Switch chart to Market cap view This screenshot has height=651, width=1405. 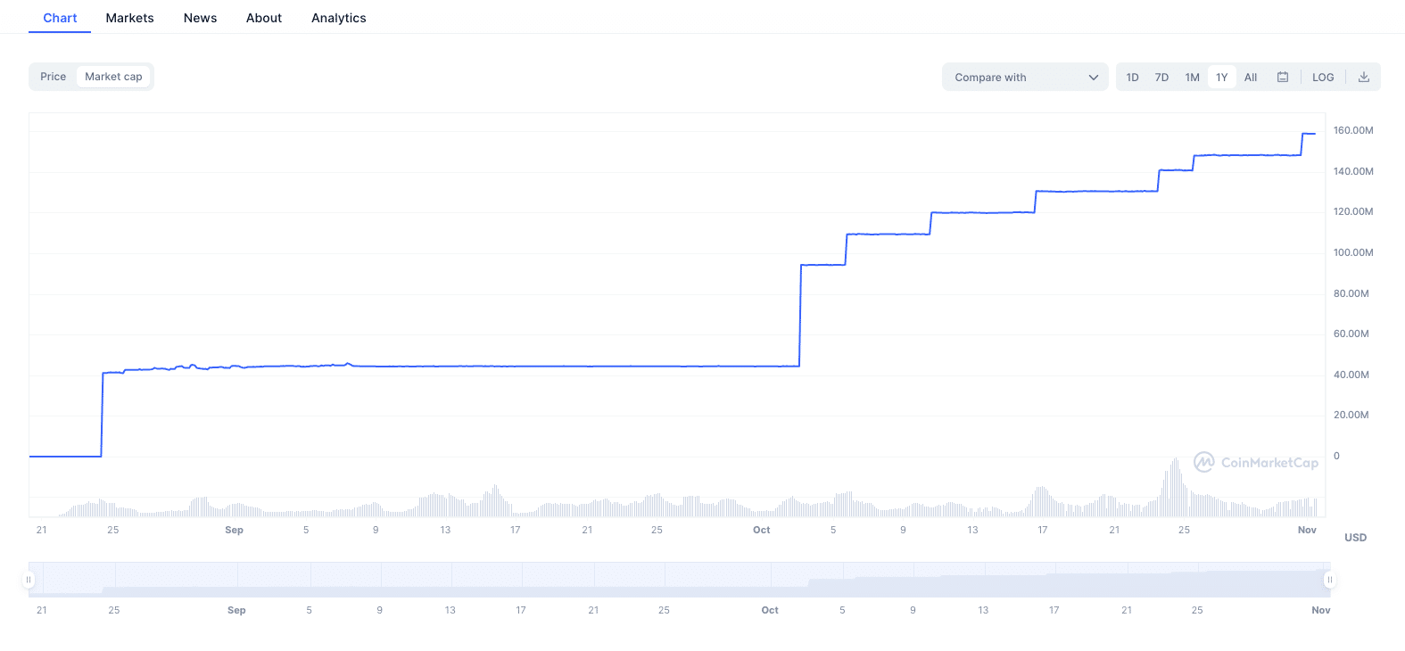(x=113, y=77)
